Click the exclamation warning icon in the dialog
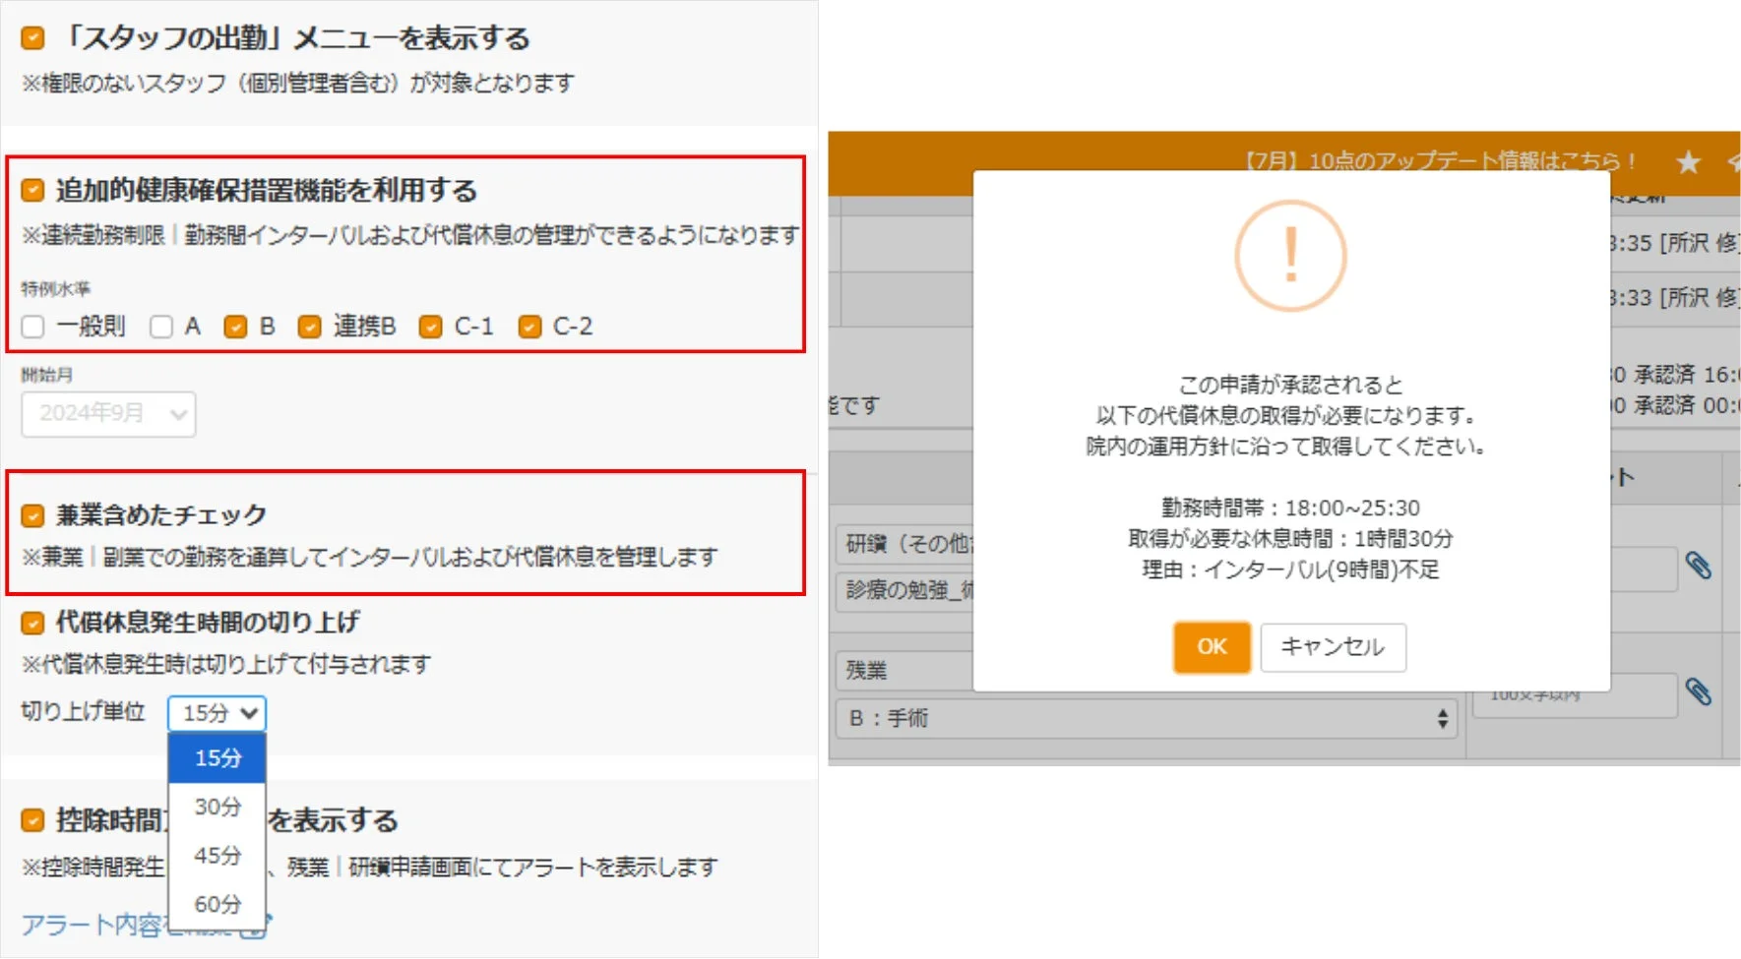 1289,254
